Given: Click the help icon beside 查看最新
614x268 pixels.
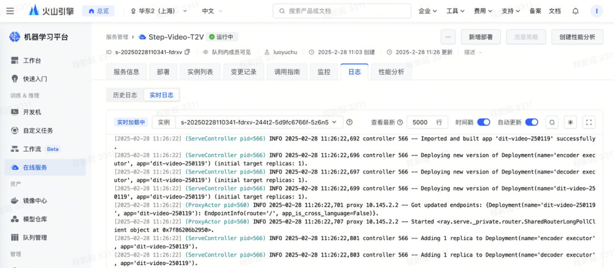Looking at the screenshot, I should 400,123.
